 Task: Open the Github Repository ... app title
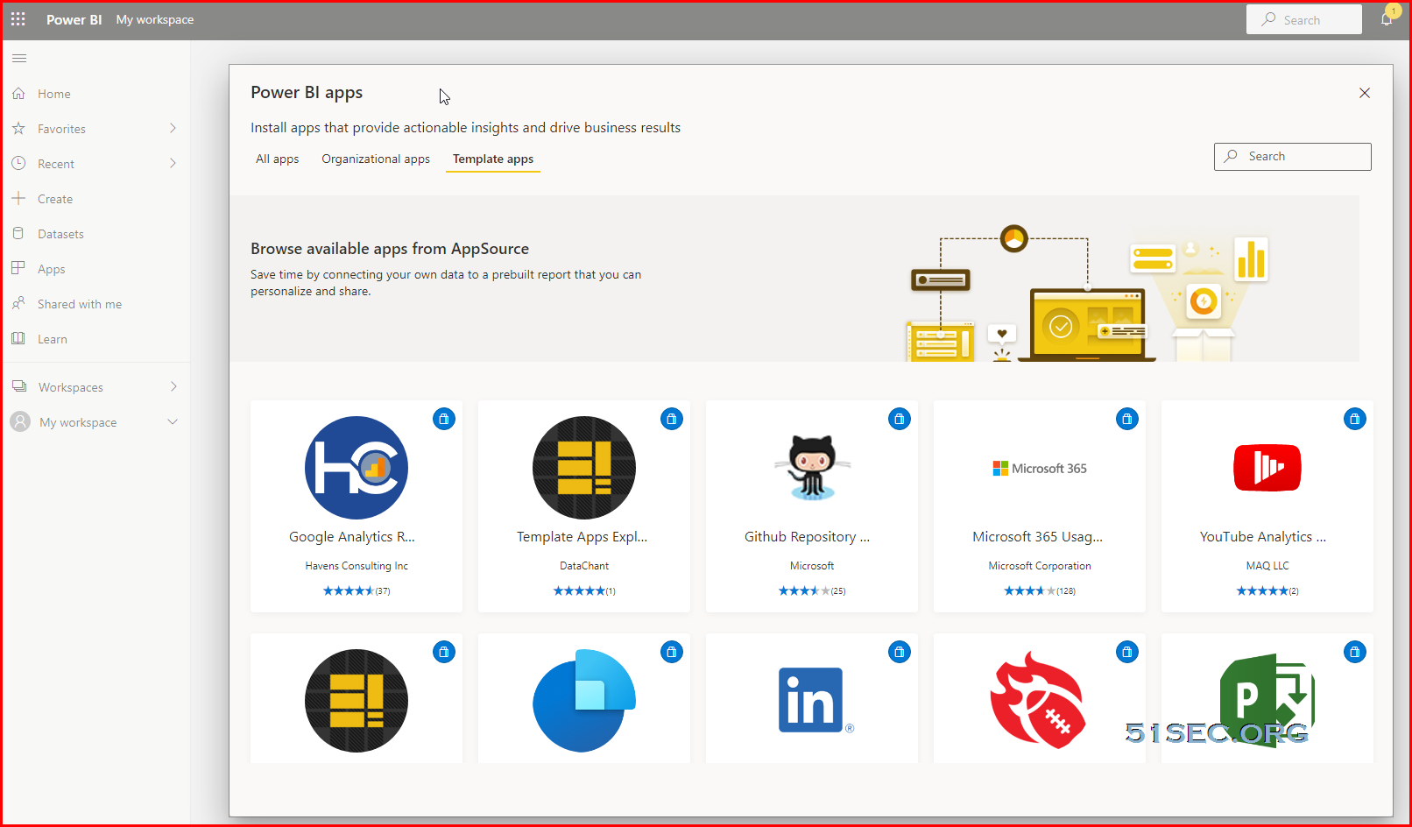tap(808, 536)
